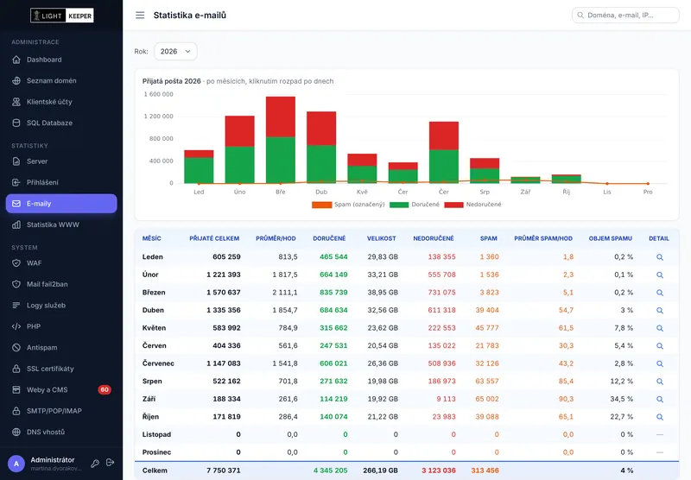Click the envelope icon for E-maily

(16, 204)
